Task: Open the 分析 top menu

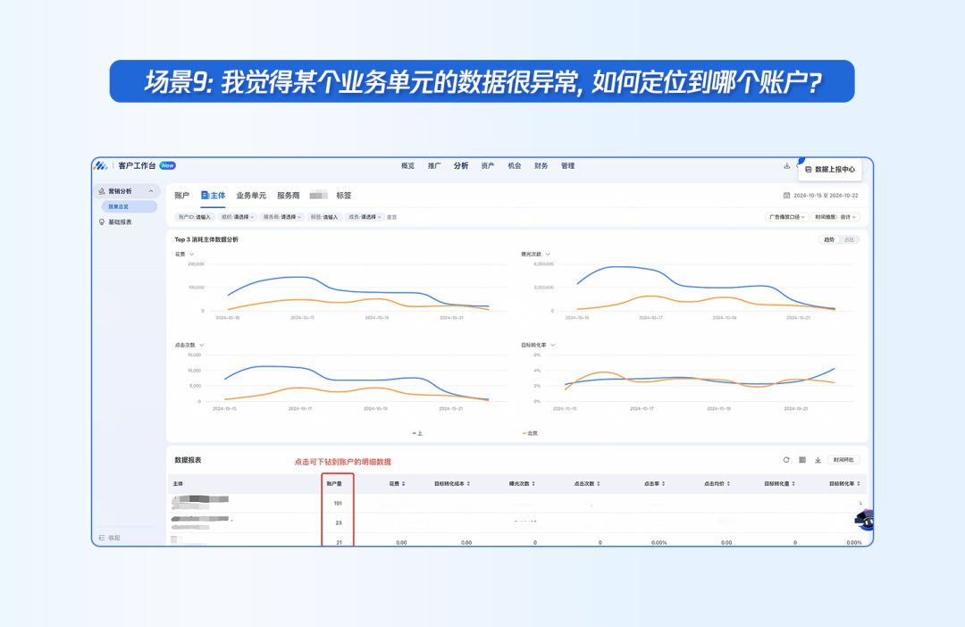Action: (x=461, y=166)
